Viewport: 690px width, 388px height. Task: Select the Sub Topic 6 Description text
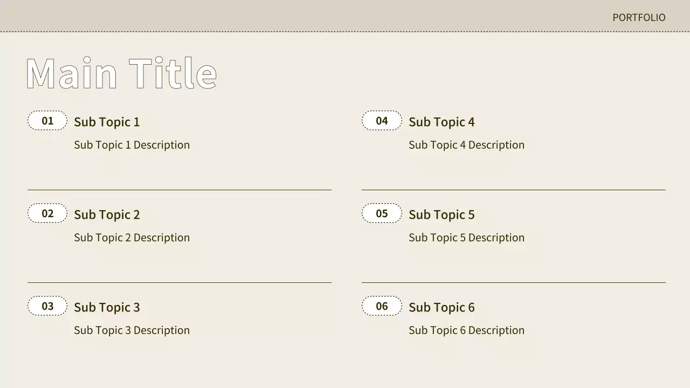tap(466, 330)
